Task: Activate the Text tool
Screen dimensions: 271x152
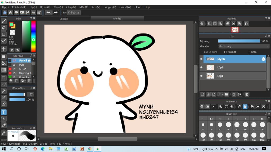Action: point(4,112)
